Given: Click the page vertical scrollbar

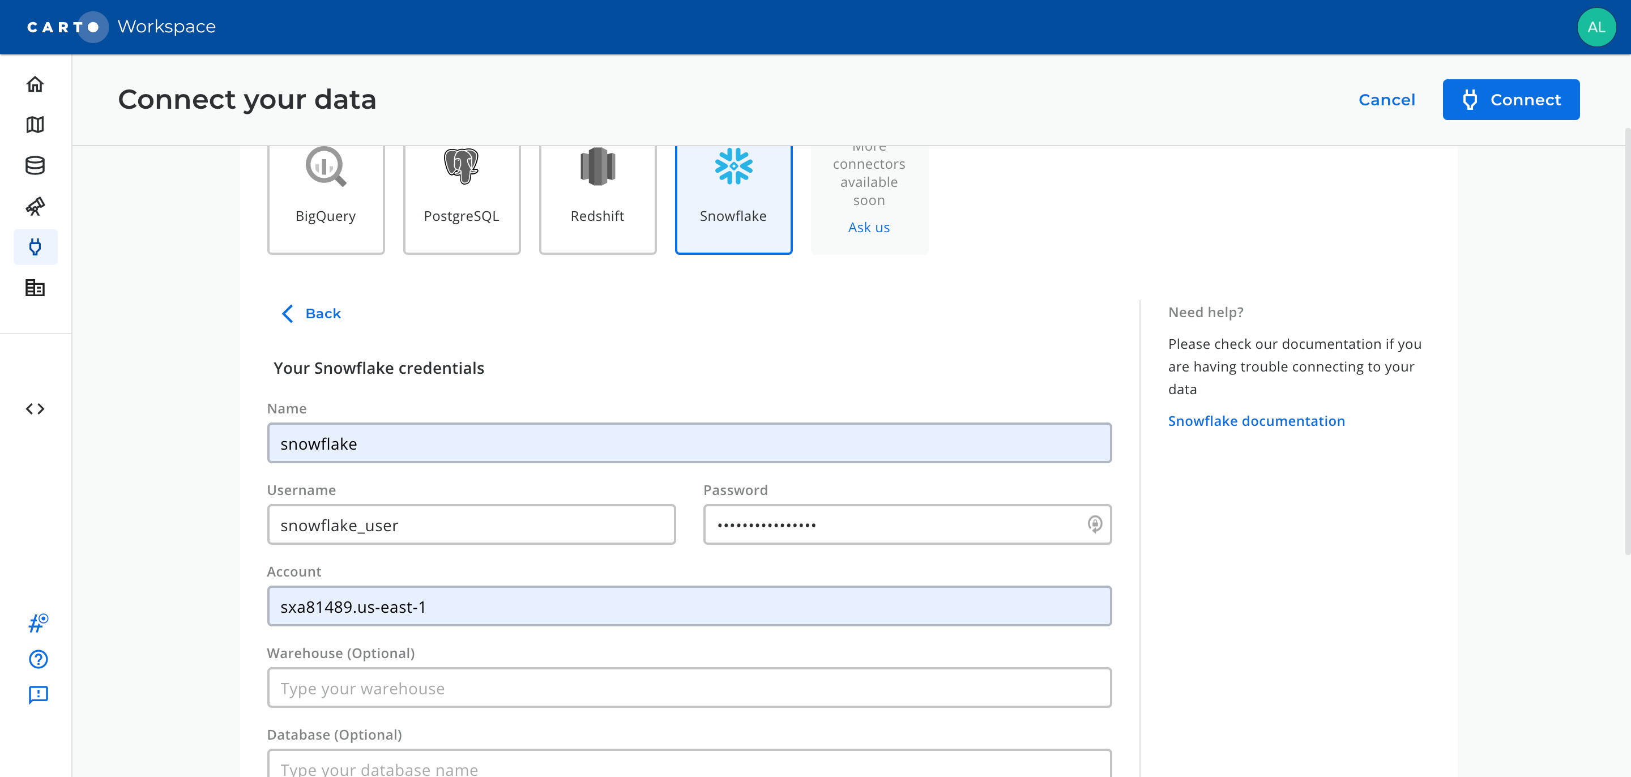Looking at the screenshot, I should pos(1626,342).
